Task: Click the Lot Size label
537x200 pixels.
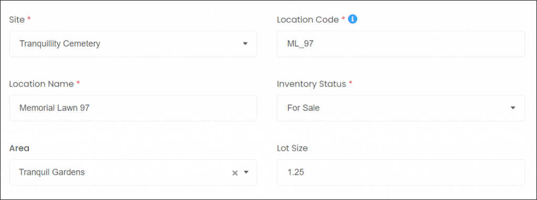Action: 292,148
